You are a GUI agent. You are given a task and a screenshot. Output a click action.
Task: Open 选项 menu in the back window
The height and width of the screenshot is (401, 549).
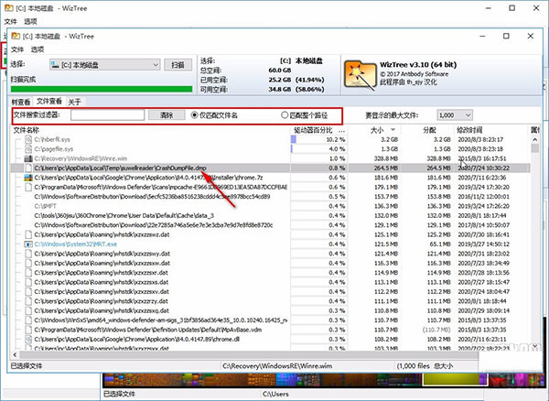[x=30, y=21]
